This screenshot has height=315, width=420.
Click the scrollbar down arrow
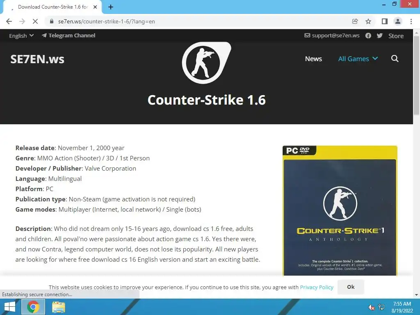click(416, 295)
